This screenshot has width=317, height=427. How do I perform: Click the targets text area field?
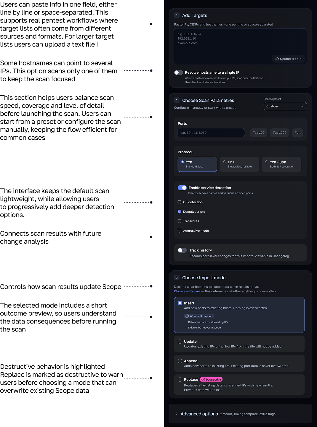click(240, 46)
